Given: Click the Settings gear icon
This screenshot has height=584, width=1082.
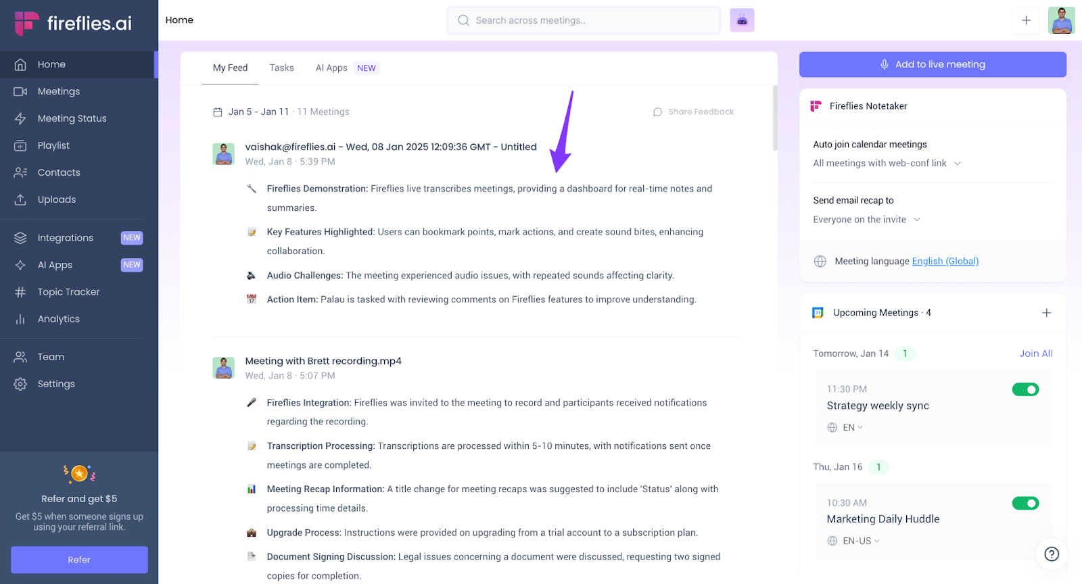Looking at the screenshot, I should pos(20,384).
